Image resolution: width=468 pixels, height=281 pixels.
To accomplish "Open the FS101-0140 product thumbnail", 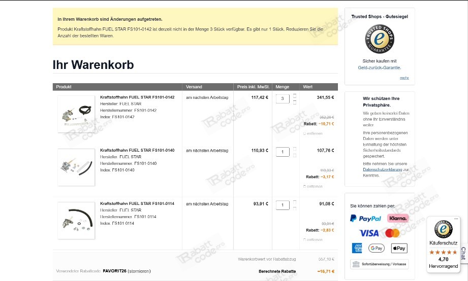I will pyautogui.click(x=76, y=167).
